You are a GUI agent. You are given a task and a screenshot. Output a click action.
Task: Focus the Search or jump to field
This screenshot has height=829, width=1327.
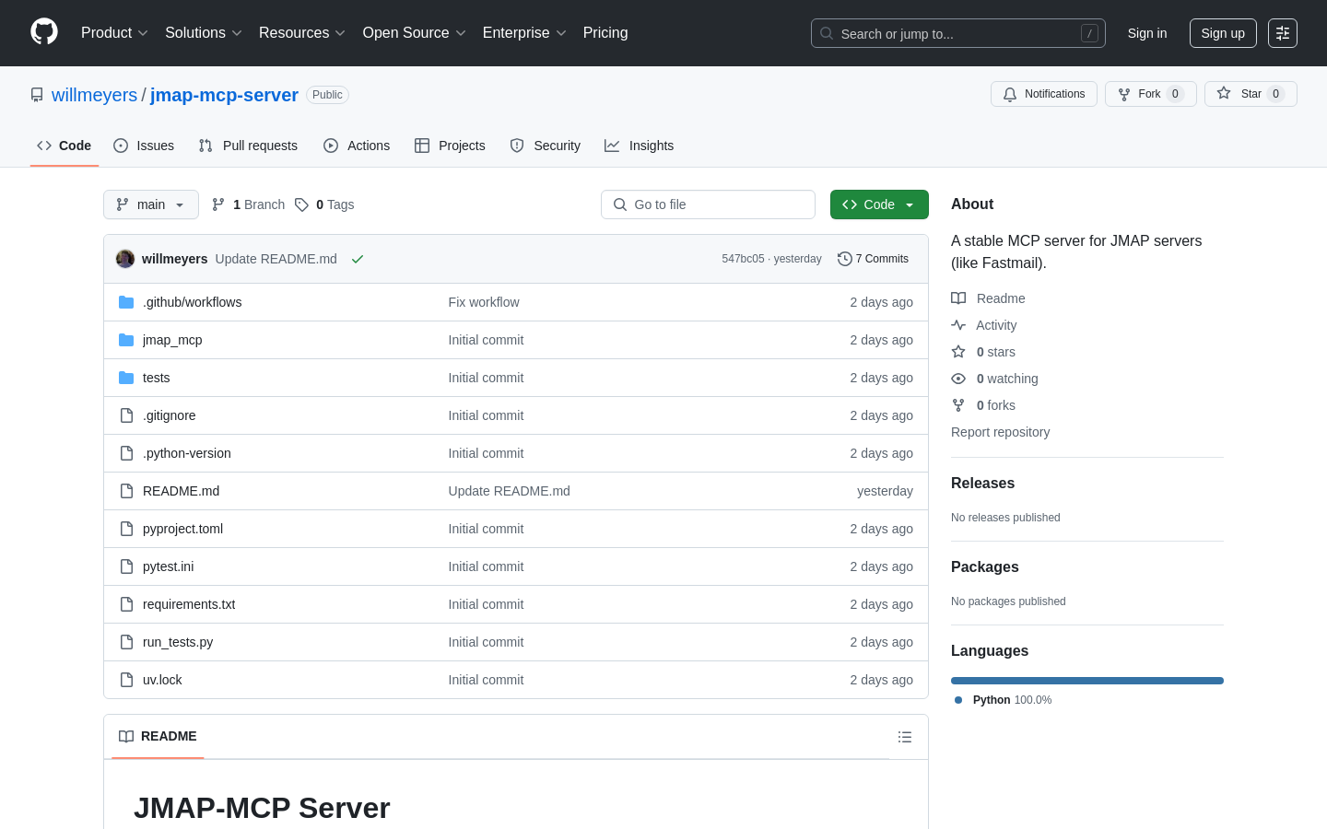pos(958,33)
